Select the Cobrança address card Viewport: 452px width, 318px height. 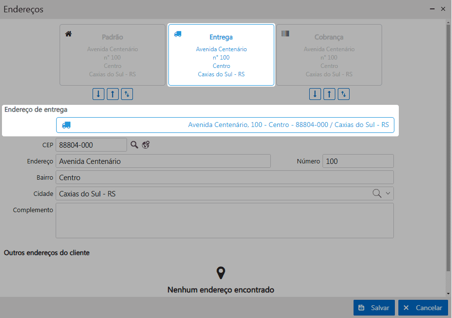[329, 55]
